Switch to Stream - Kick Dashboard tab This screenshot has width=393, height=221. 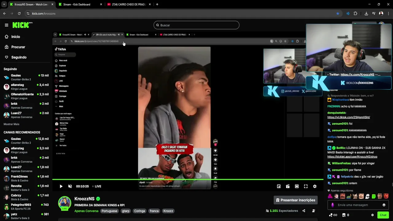coord(80,5)
